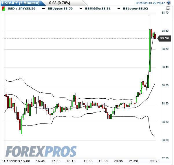
Task: Click the 17:30 time axis label
Action: point(56,161)
